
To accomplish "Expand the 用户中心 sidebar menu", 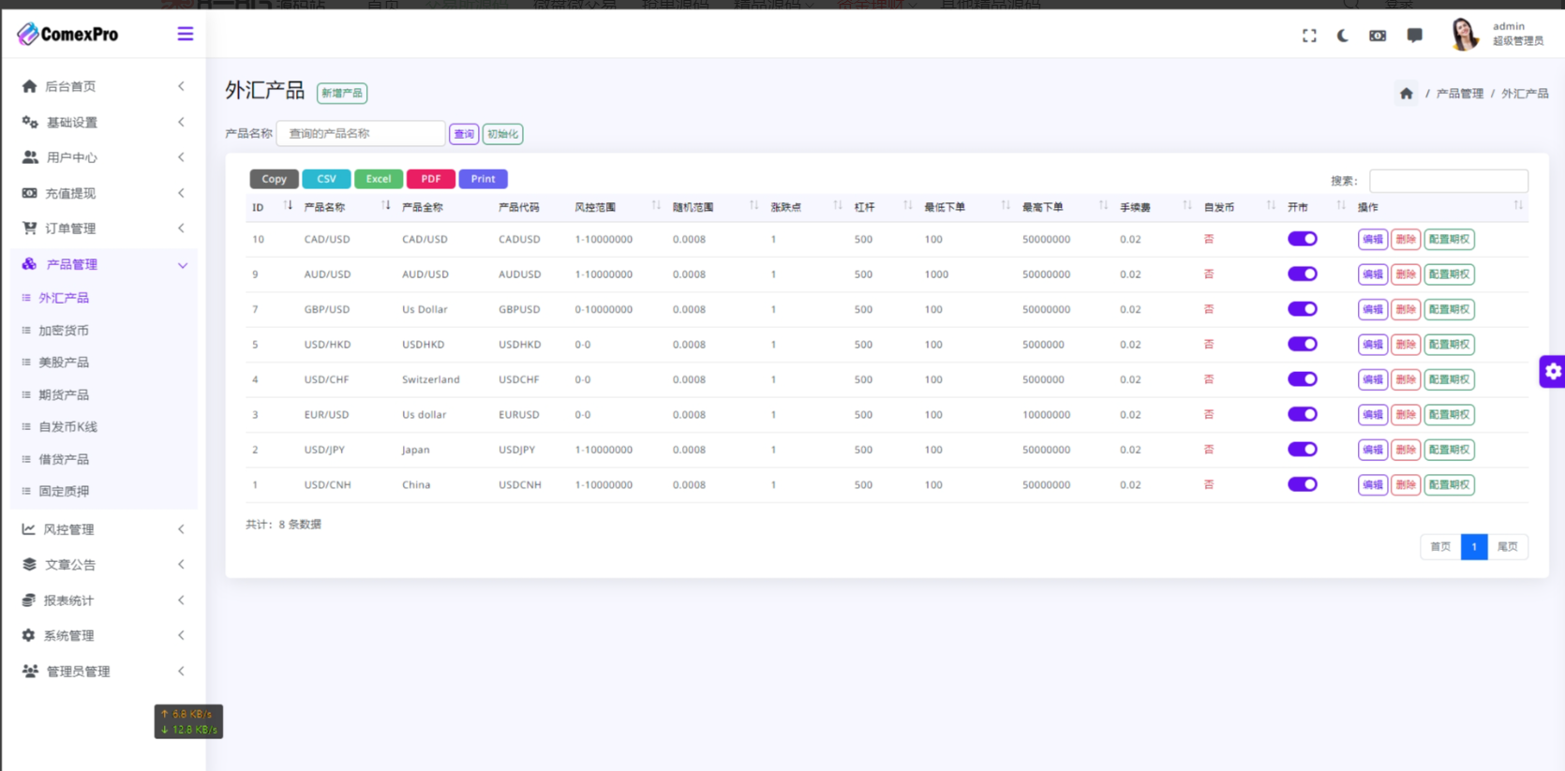I will coord(103,157).
